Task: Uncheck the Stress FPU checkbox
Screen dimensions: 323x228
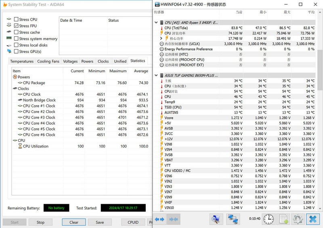Action: point(16,26)
